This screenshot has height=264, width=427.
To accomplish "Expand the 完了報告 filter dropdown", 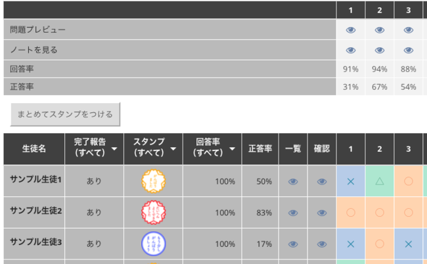I will [x=116, y=150].
